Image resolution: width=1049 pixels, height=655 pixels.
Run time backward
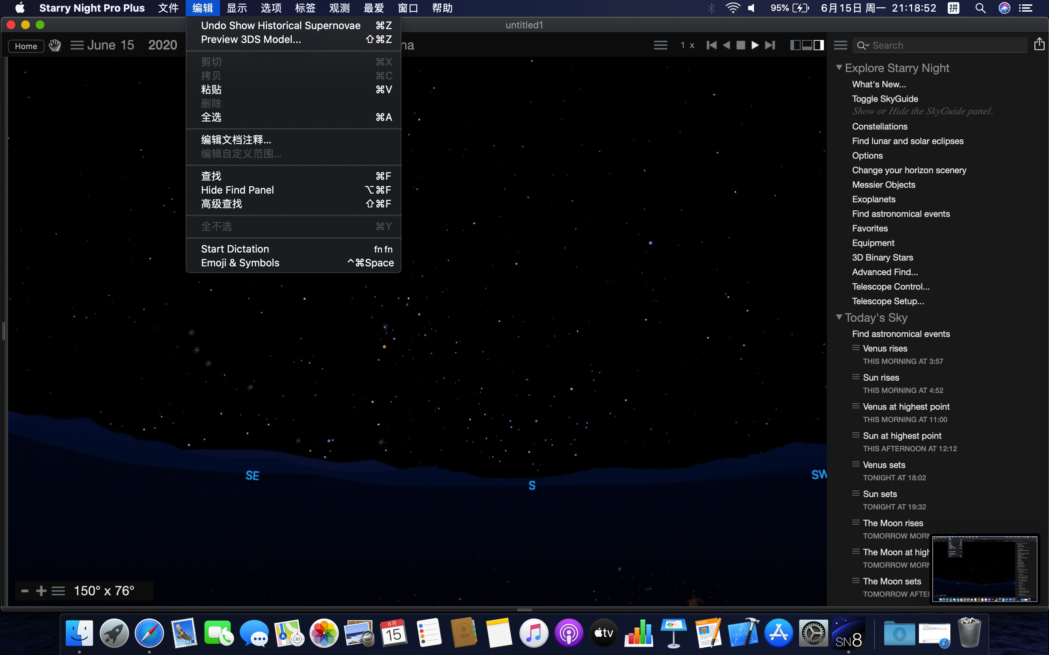click(x=727, y=45)
